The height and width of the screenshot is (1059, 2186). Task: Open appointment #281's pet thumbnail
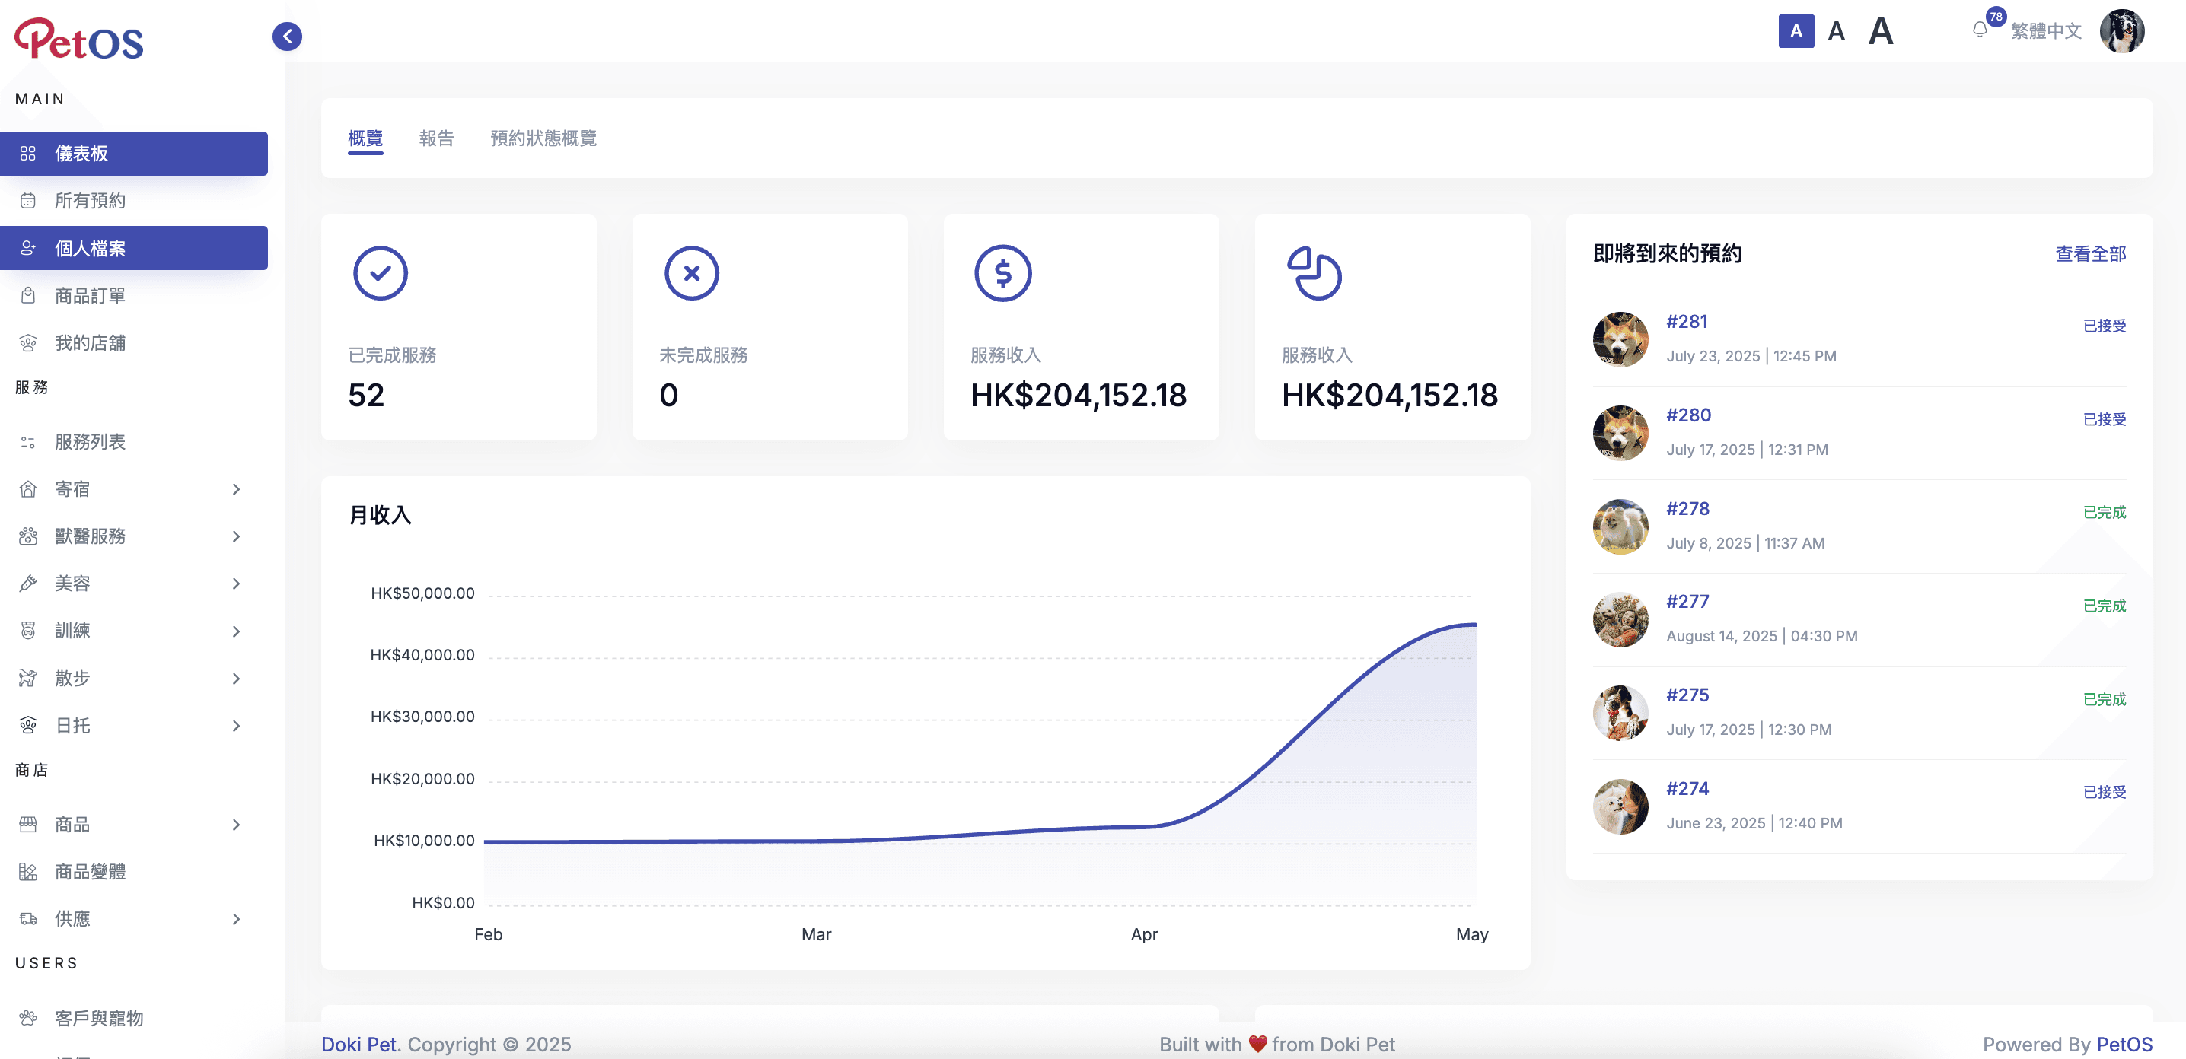pos(1620,339)
